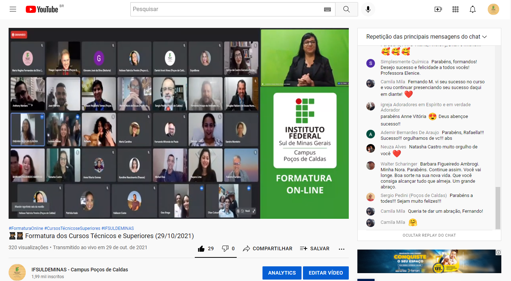Click Walter Scharinger's name in chat

(399, 164)
